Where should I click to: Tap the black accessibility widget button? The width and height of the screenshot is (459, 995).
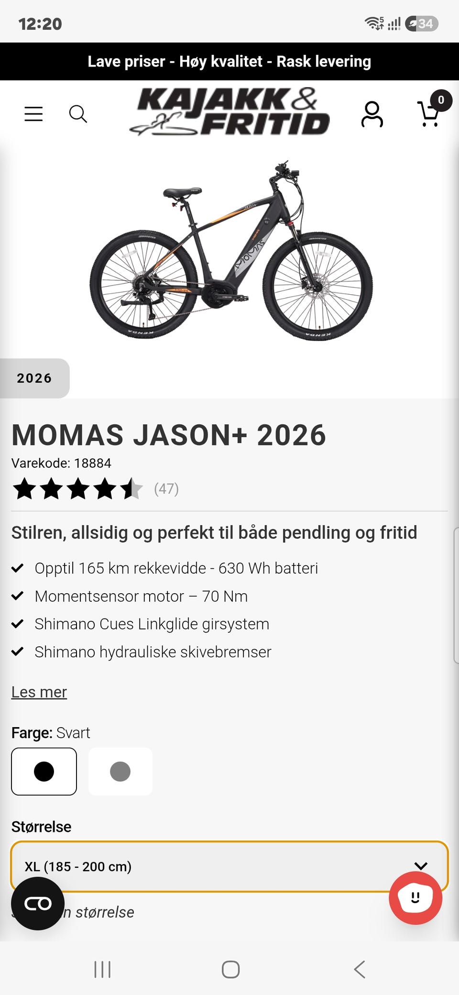(x=38, y=904)
